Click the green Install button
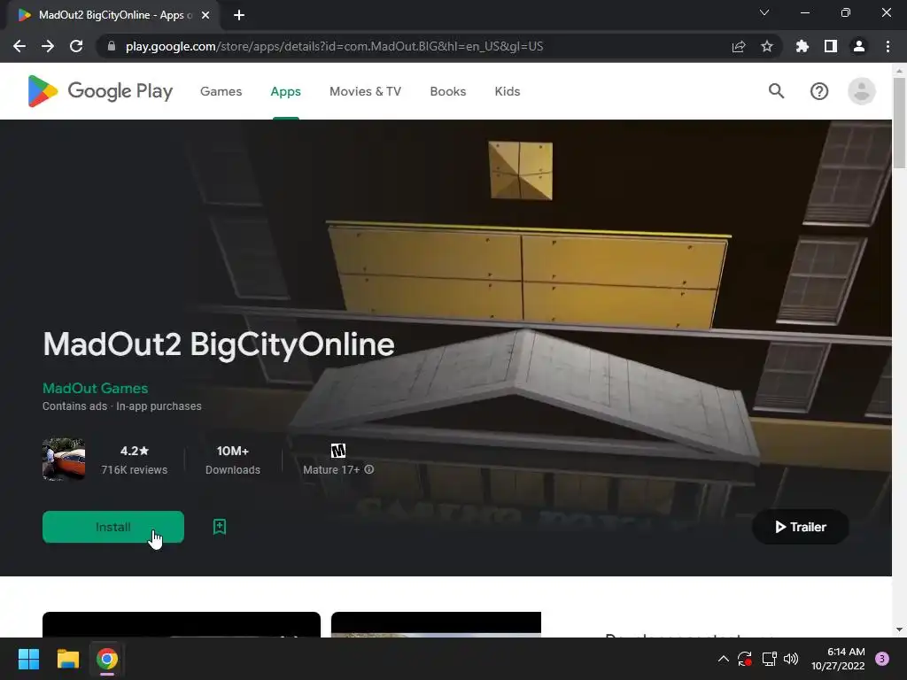907x680 pixels. [x=113, y=527]
